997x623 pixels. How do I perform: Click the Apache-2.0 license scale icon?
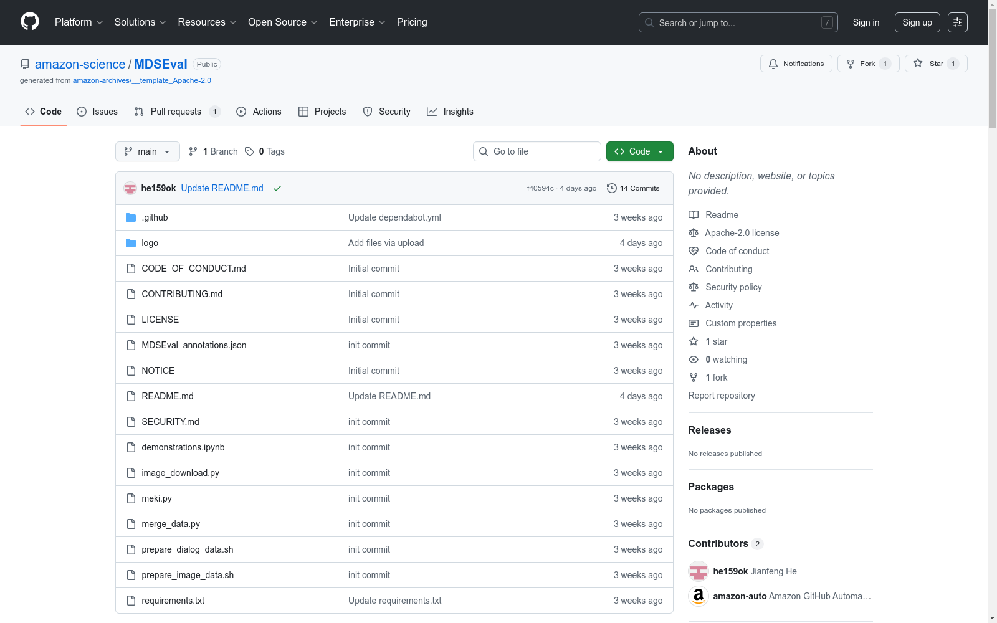(694, 233)
